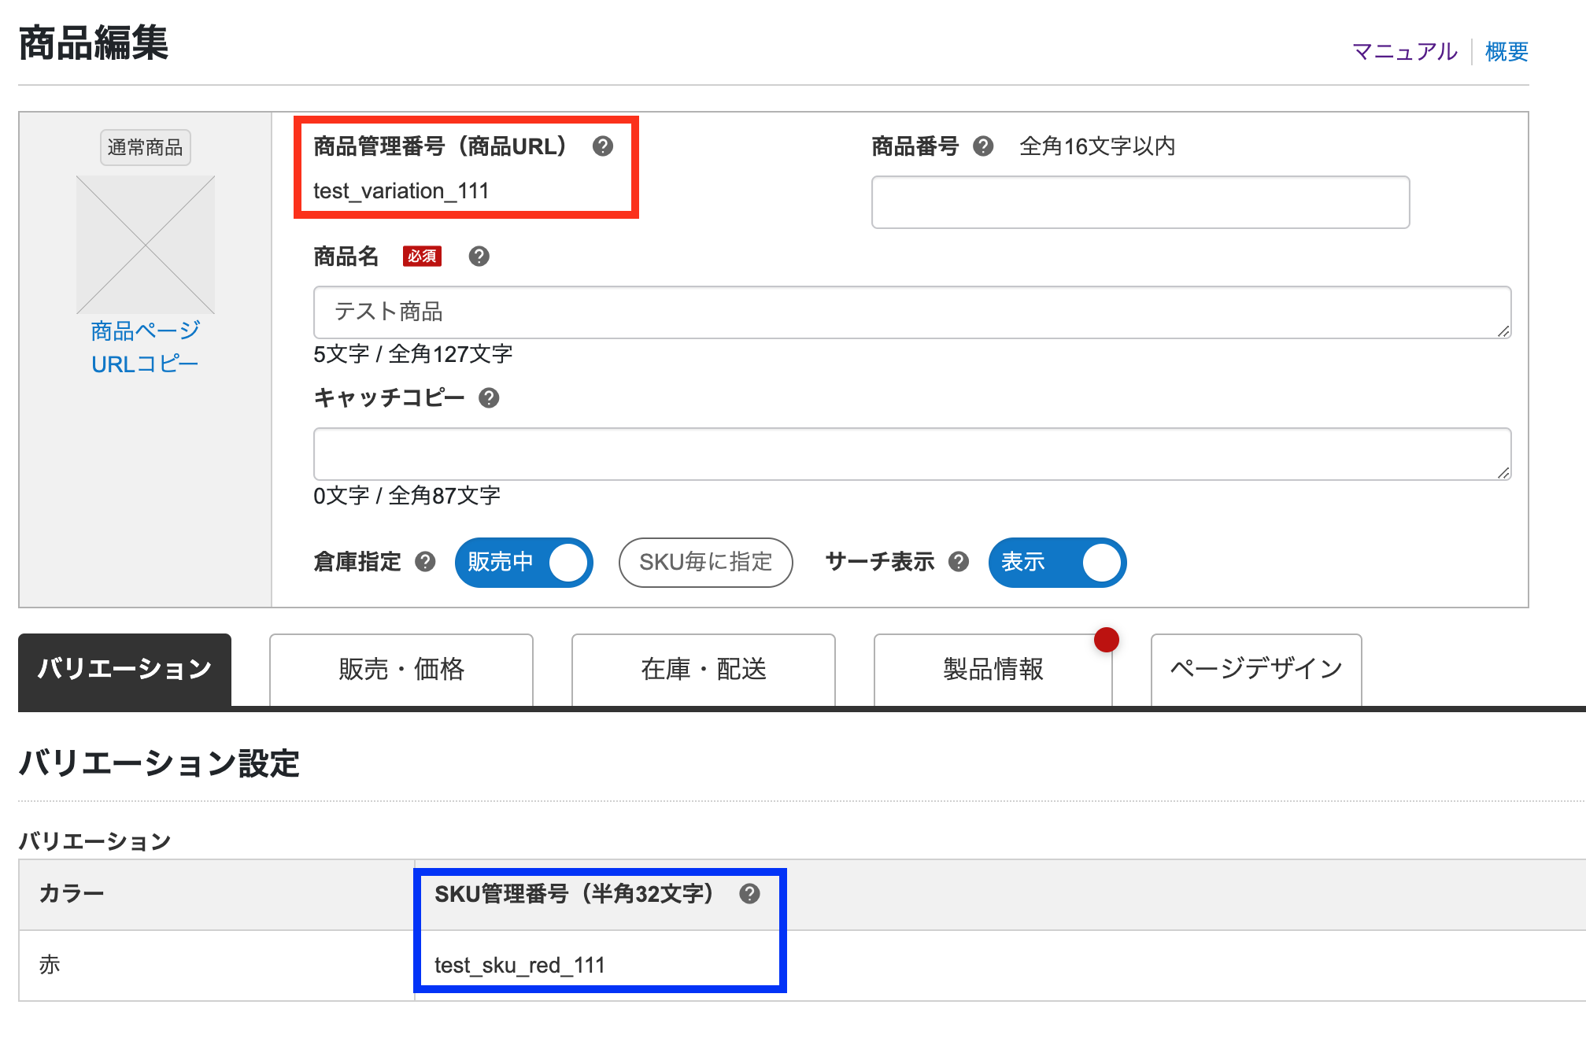Click the red notification dot on 製品情報
Viewport: 1586px width, 1049px height.
point(1107,640)
